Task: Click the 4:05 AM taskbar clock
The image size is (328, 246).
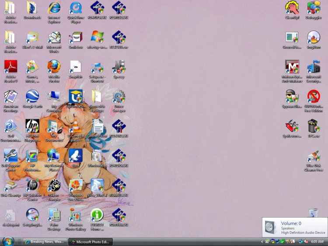Action: 317,242
